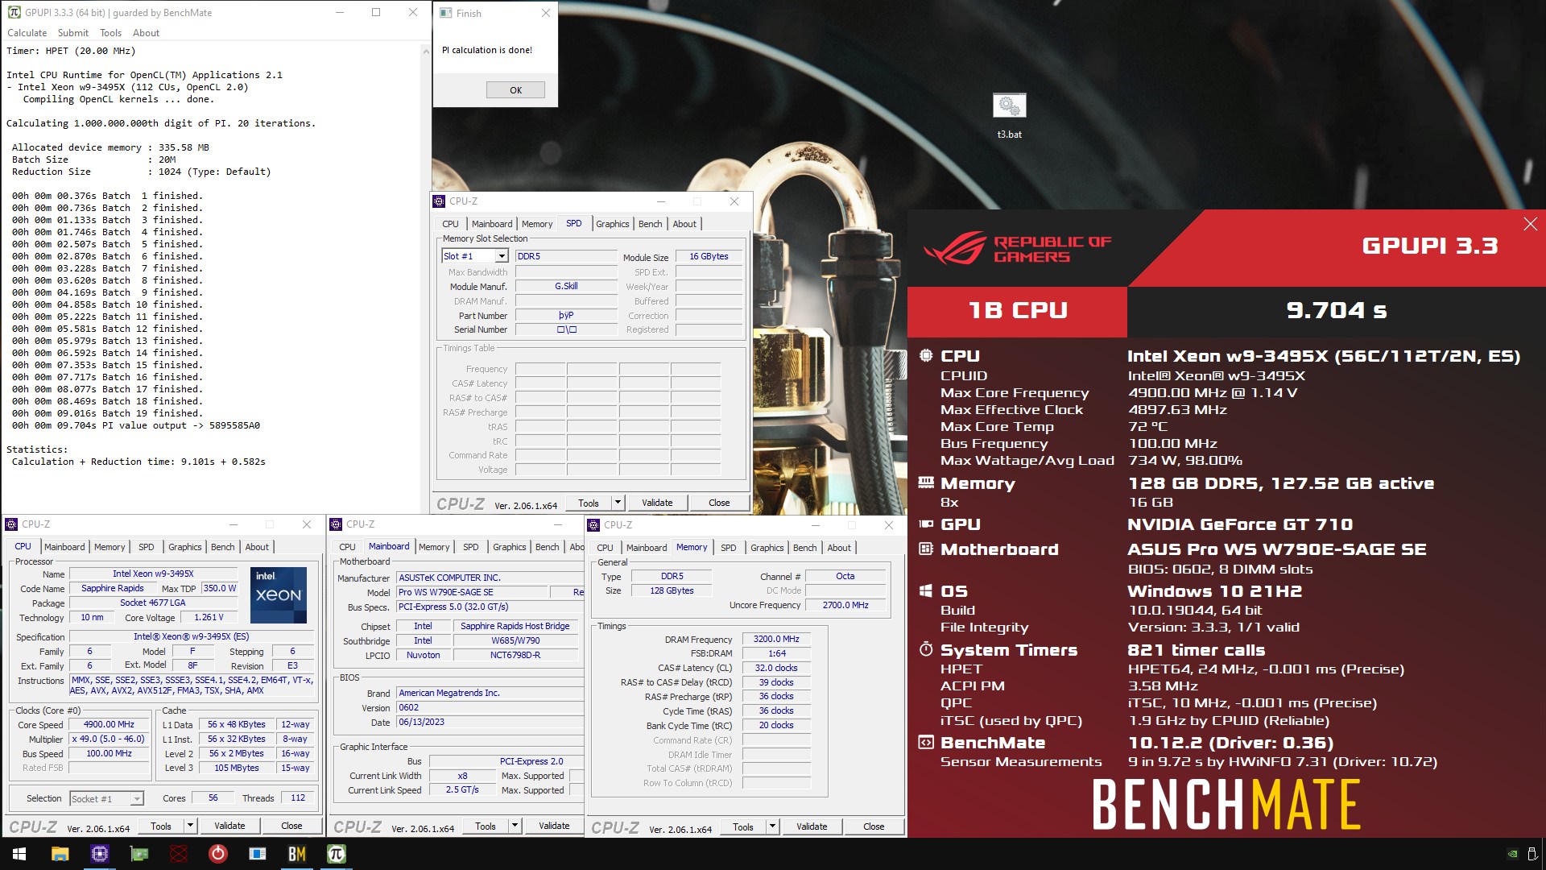Click Close button in CPU-Z CPU window

tap(291, 826)
